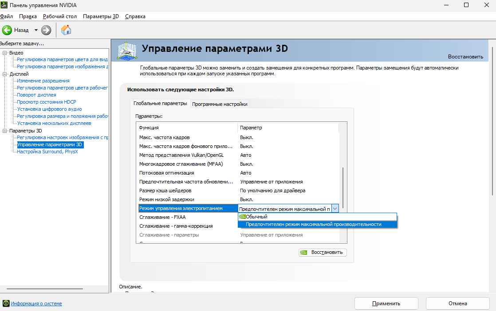Click the settings list vertical scrollbar

(x=343, y=187)
